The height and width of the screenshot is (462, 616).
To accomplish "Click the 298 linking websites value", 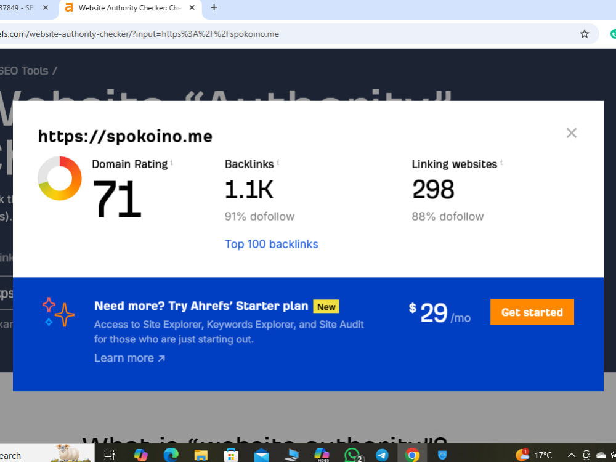I will [x=433, y=189].
